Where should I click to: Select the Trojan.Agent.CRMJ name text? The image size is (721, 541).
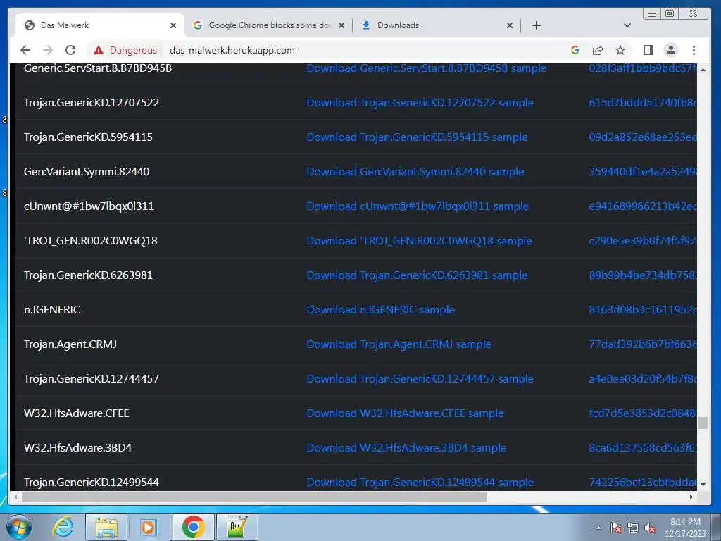[x=70, y=344]
